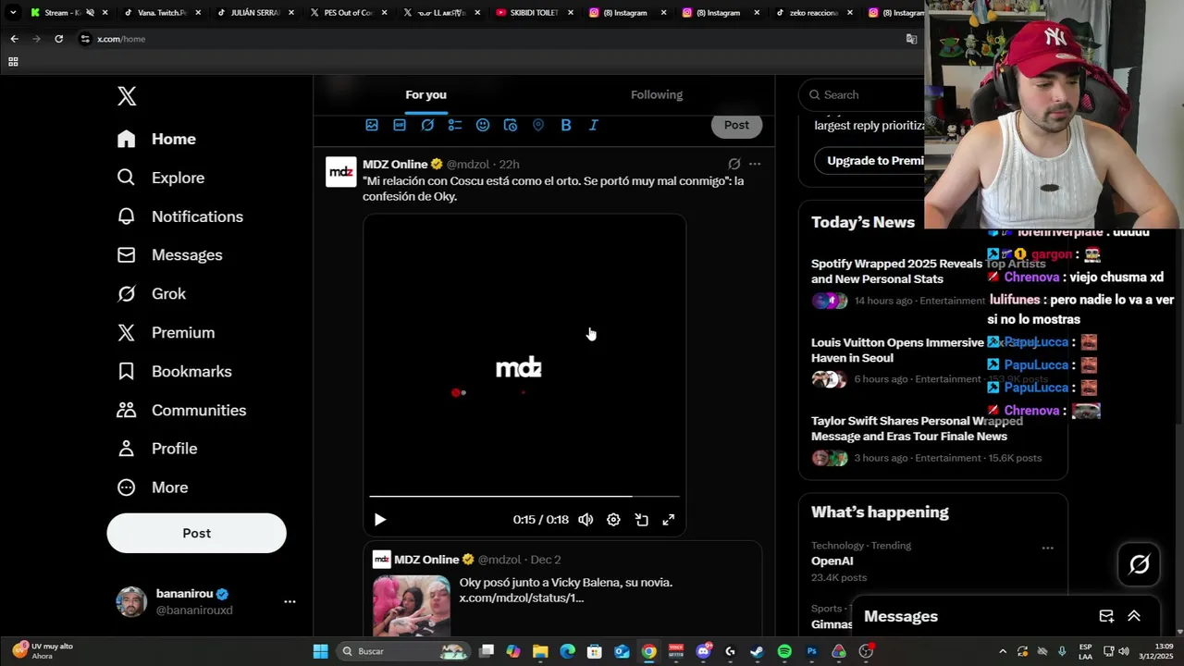
Task: Open the GIF picker icon
Action: (400, 125)
